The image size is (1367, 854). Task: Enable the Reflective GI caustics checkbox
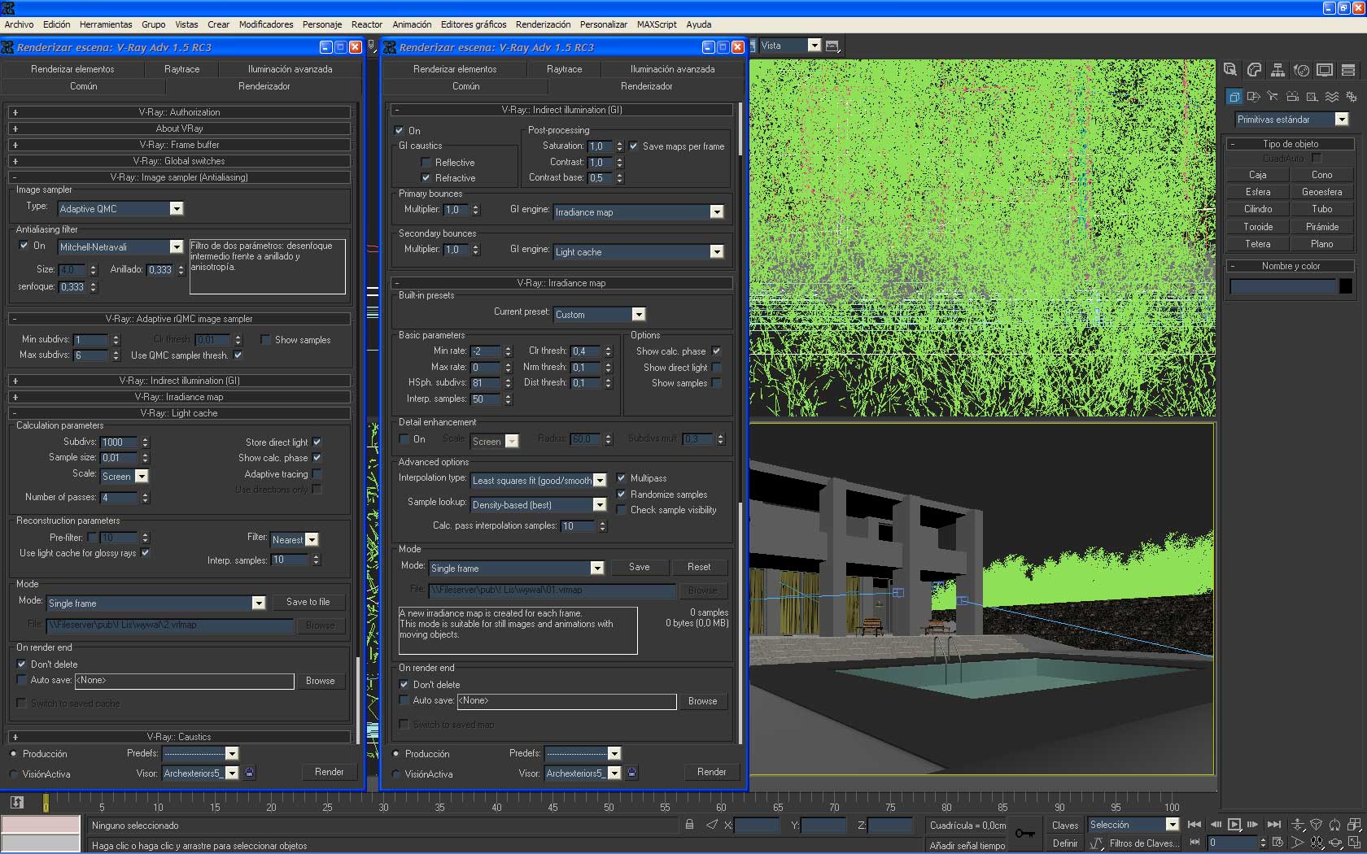[426, 163]
